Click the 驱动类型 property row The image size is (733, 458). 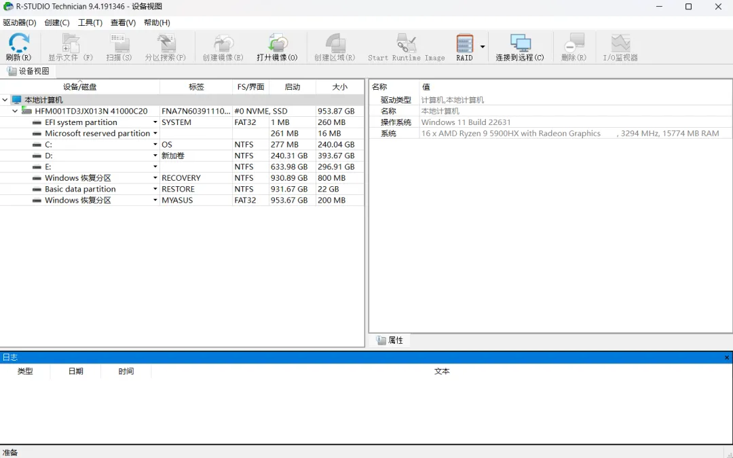point(550,100)
